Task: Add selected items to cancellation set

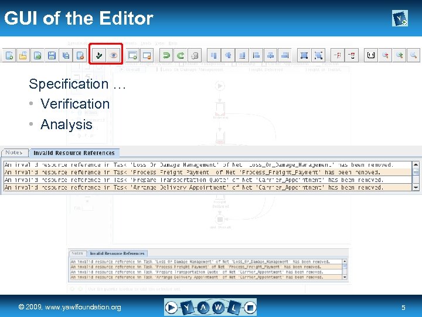Action: point(337,56)
